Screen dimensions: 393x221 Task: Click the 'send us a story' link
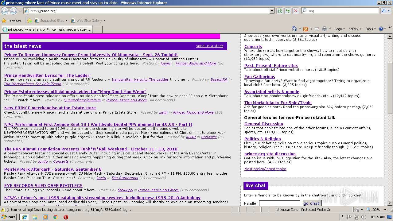[x=210, y=46]
